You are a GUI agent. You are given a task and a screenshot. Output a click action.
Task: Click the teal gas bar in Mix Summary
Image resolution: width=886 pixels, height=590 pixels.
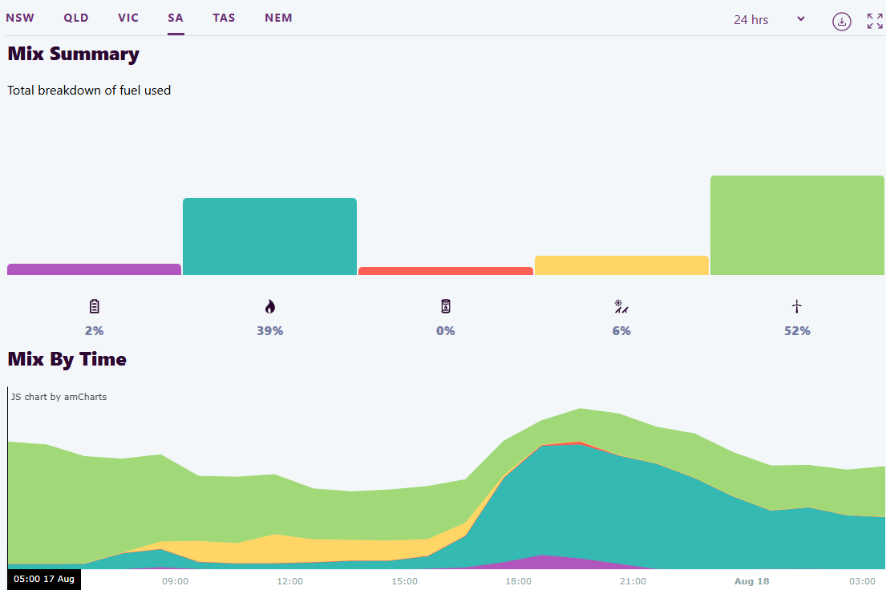(x=269, y=236)
